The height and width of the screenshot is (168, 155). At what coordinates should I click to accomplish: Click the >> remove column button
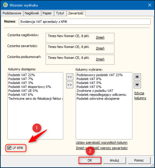70,85
